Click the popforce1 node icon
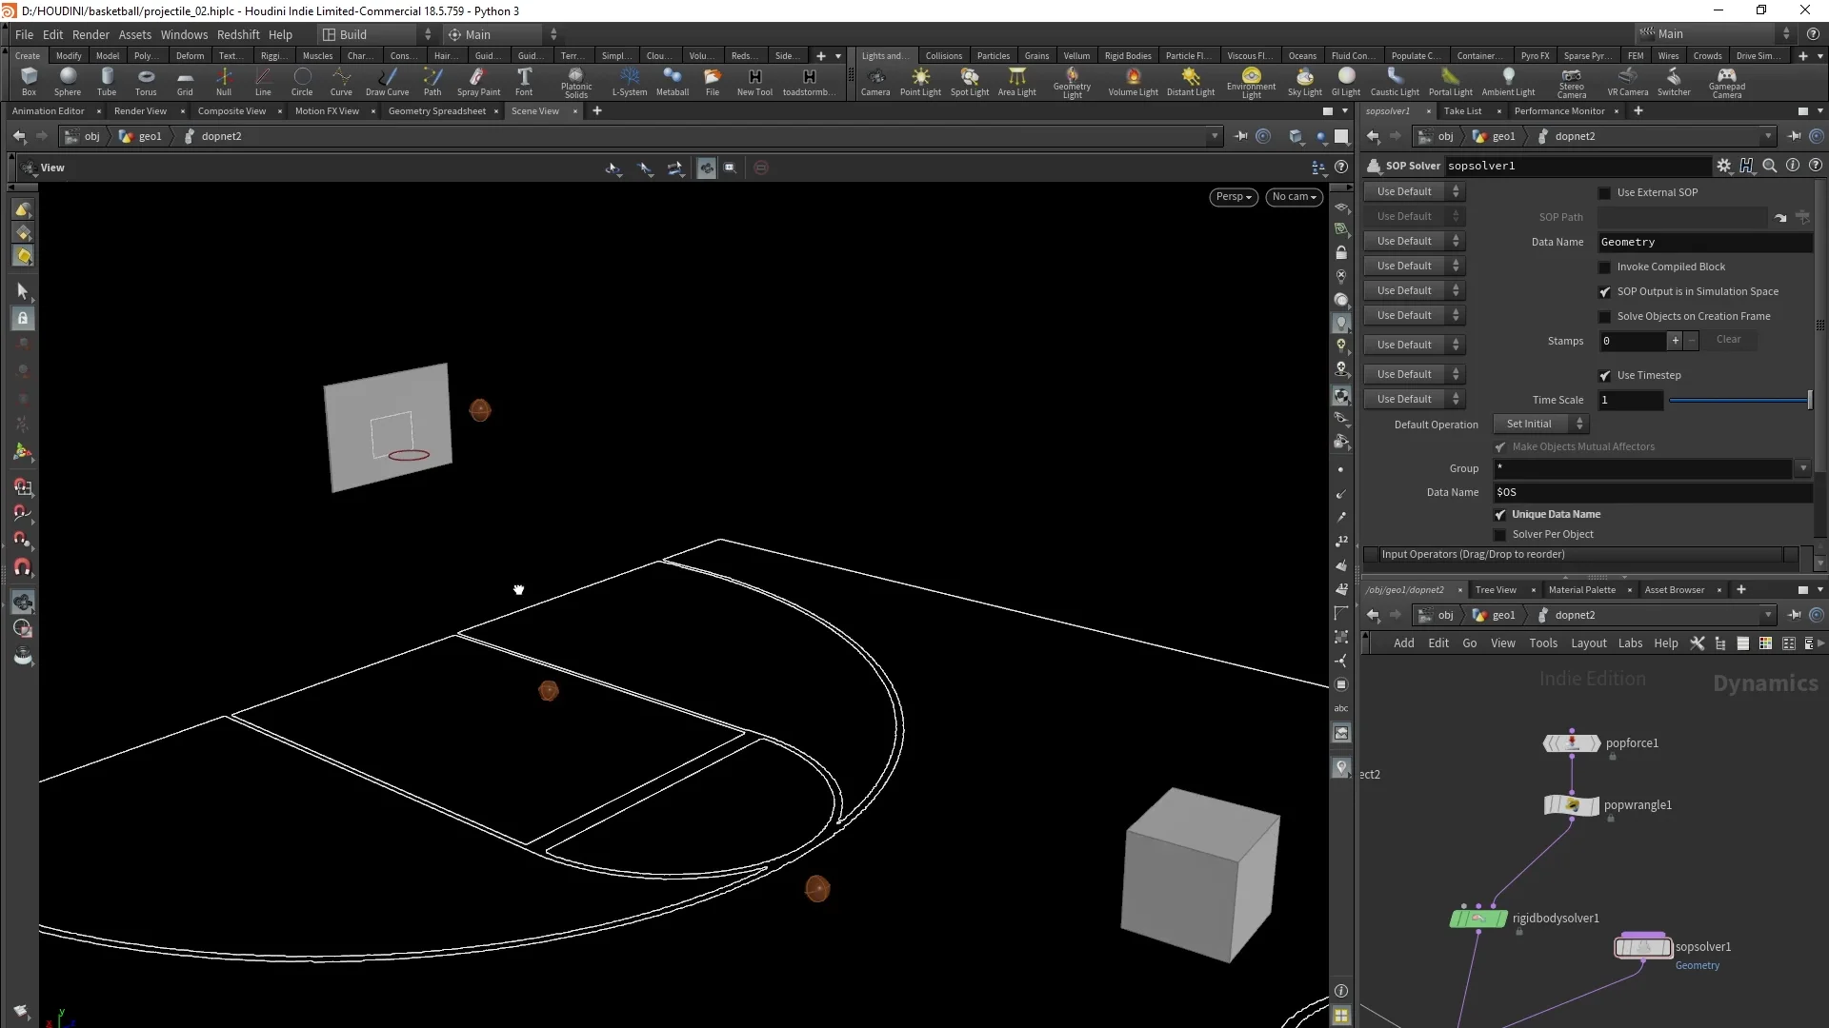The width and height of the screenshot is (1829, 1028). (1572, 743)
